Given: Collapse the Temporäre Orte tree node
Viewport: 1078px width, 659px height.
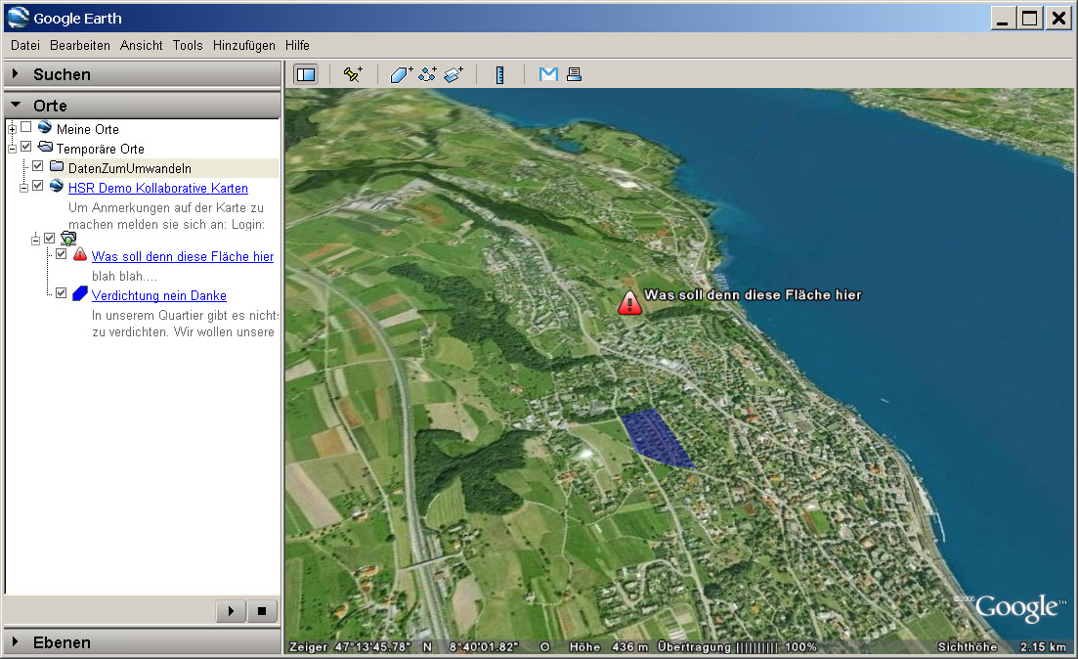Looking at the screenshot, I should click(12, 149).
